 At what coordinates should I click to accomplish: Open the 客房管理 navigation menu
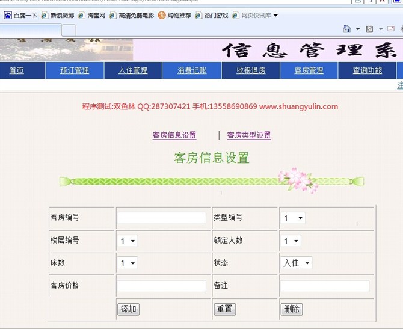tap(309, 70)
